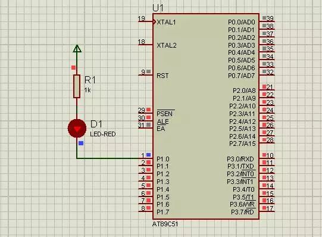The width and height of the screenshot is (322, 237).
Task: Click the P3.1/TXD pin label
Action: [240, 166]
